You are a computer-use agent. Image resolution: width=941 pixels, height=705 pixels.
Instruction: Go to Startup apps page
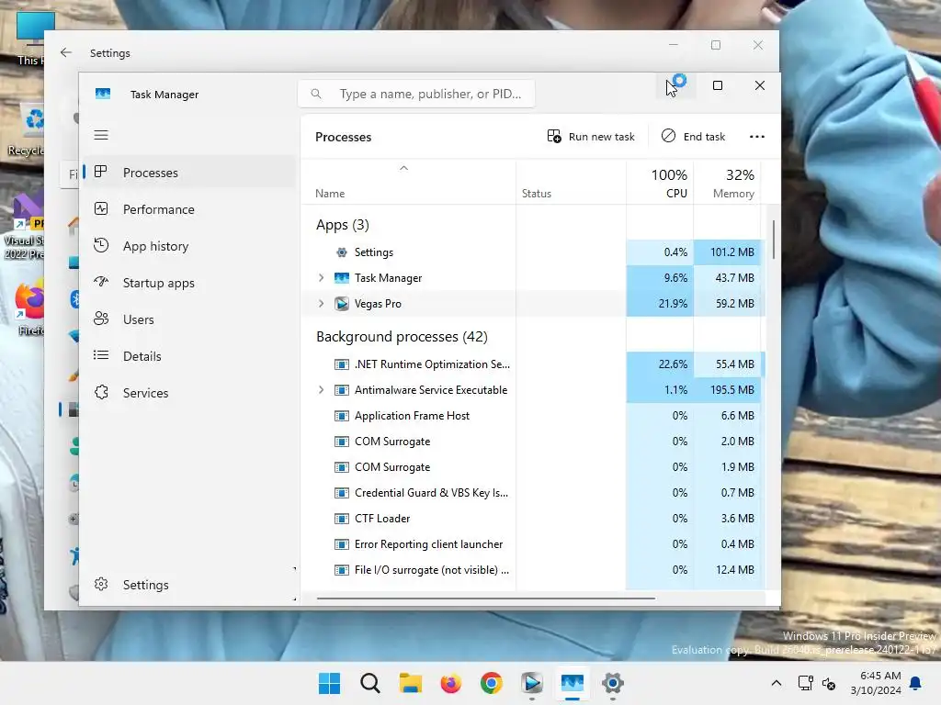click(188, 283)
